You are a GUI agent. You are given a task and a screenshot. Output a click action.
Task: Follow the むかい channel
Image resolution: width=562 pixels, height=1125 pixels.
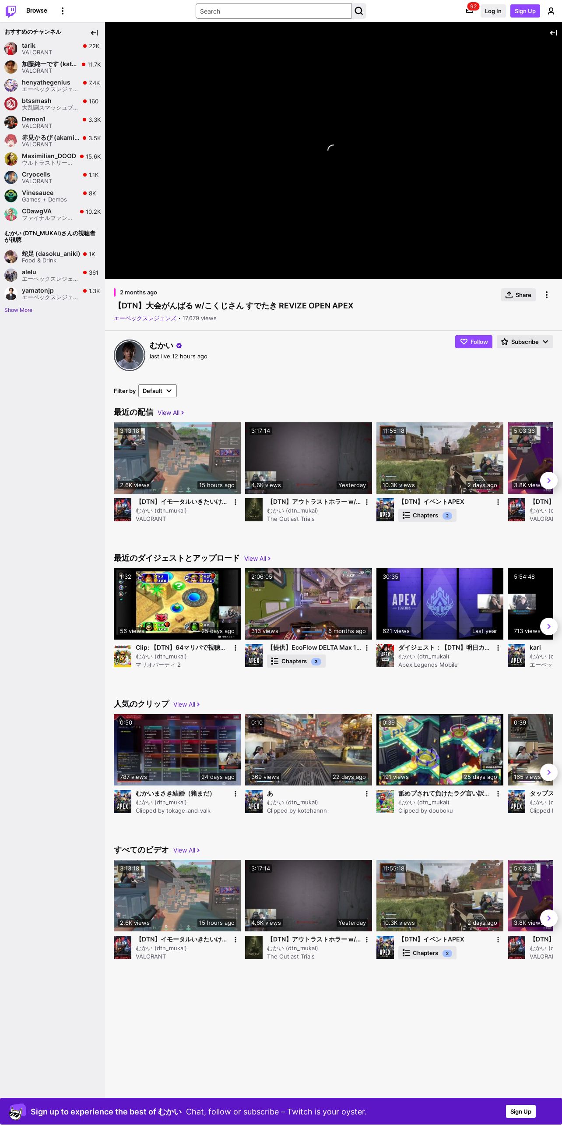474,342
